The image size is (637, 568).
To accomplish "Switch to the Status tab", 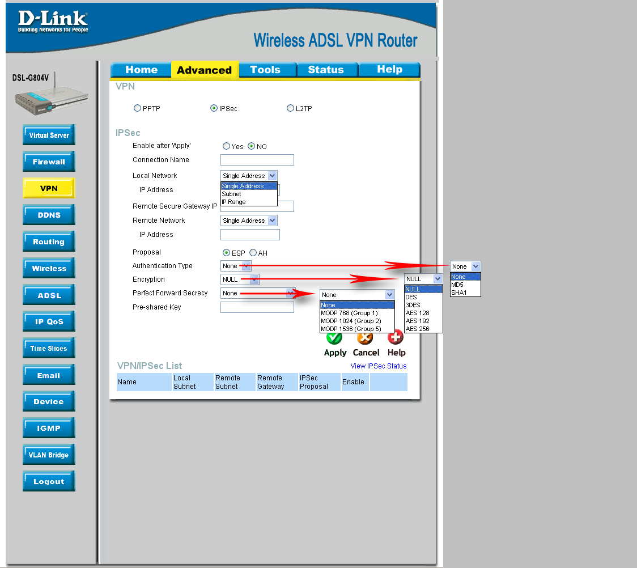I will (x=328, y=70).
